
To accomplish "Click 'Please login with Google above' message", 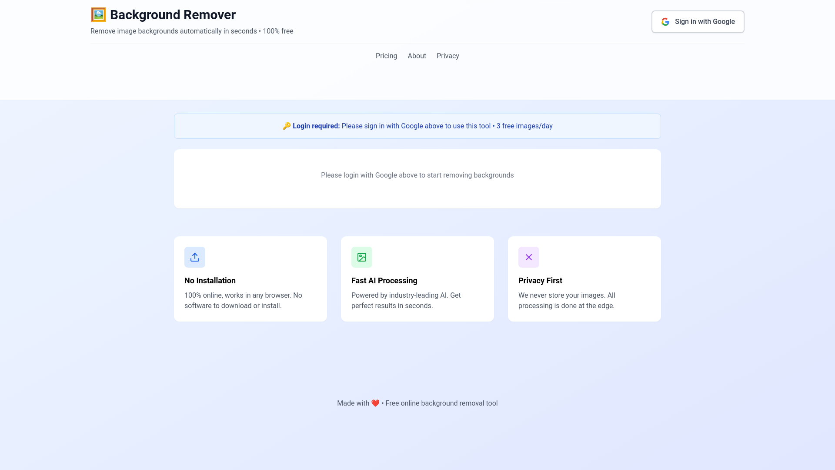I will (x=417, y=175).
